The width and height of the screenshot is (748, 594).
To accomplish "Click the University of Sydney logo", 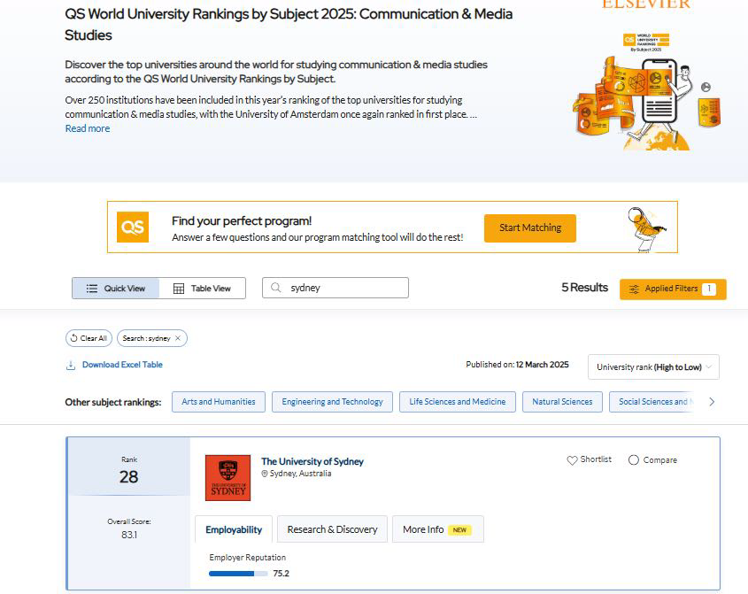I will pyautogui.click(x=227, y=478).
